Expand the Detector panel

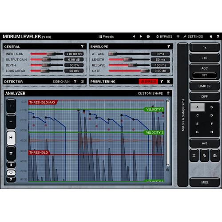pyautogui.click(x=82, y=81)
